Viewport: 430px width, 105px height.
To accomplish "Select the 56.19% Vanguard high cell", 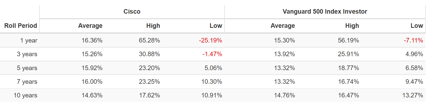I will point(348,40).
